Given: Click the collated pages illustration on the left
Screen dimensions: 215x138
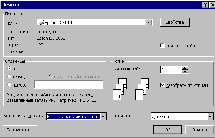Looking at the screenshot, I should click(x=120, y=89).
